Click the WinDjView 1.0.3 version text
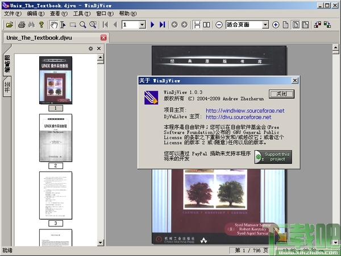The image size is (341, 256). pos(183,92)
